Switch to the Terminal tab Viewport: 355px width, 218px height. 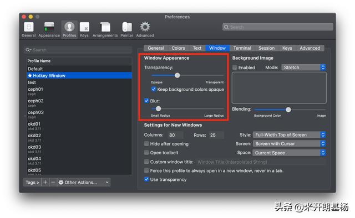point(242,48)
